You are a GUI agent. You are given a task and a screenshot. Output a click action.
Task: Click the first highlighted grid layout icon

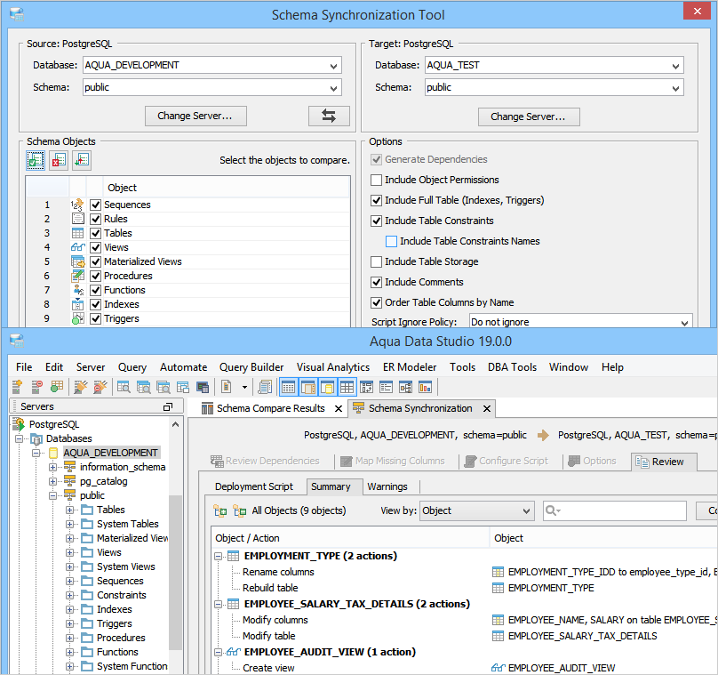point(289,387)
